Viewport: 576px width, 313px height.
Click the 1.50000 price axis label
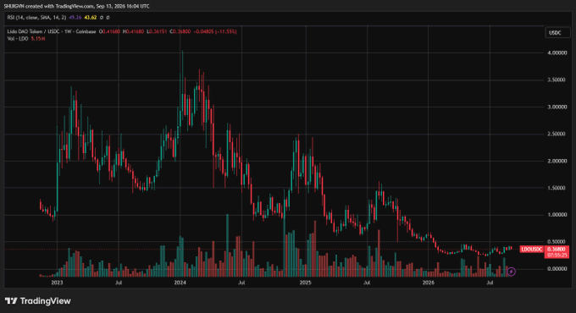click(557, 188)
